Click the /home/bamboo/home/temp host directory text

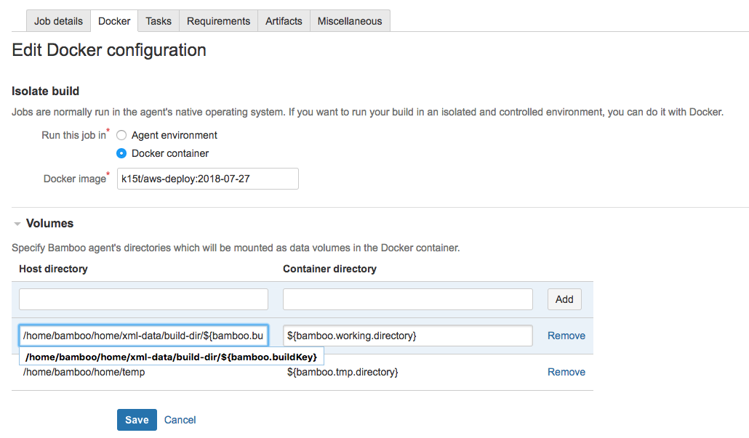pyautogui.click(x=84, y=372)
